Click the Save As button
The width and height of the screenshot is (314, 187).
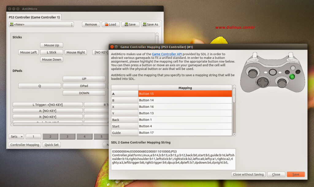pos(151,25)
